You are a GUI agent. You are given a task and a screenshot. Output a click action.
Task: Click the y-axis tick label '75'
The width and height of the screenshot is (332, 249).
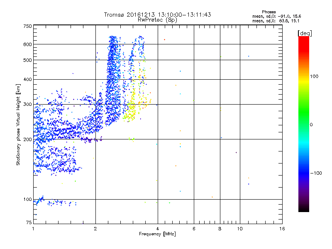point(29,222)
